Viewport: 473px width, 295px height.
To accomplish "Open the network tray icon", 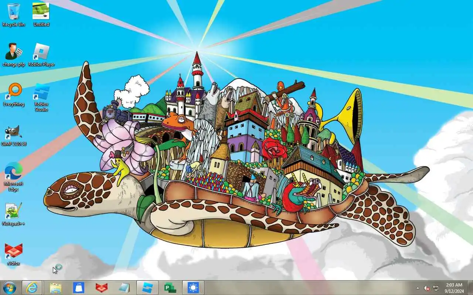I will click(x=436, y=288).
